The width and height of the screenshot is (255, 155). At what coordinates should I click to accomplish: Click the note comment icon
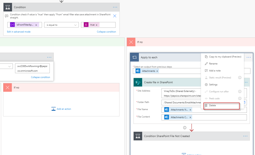(7, 16)
